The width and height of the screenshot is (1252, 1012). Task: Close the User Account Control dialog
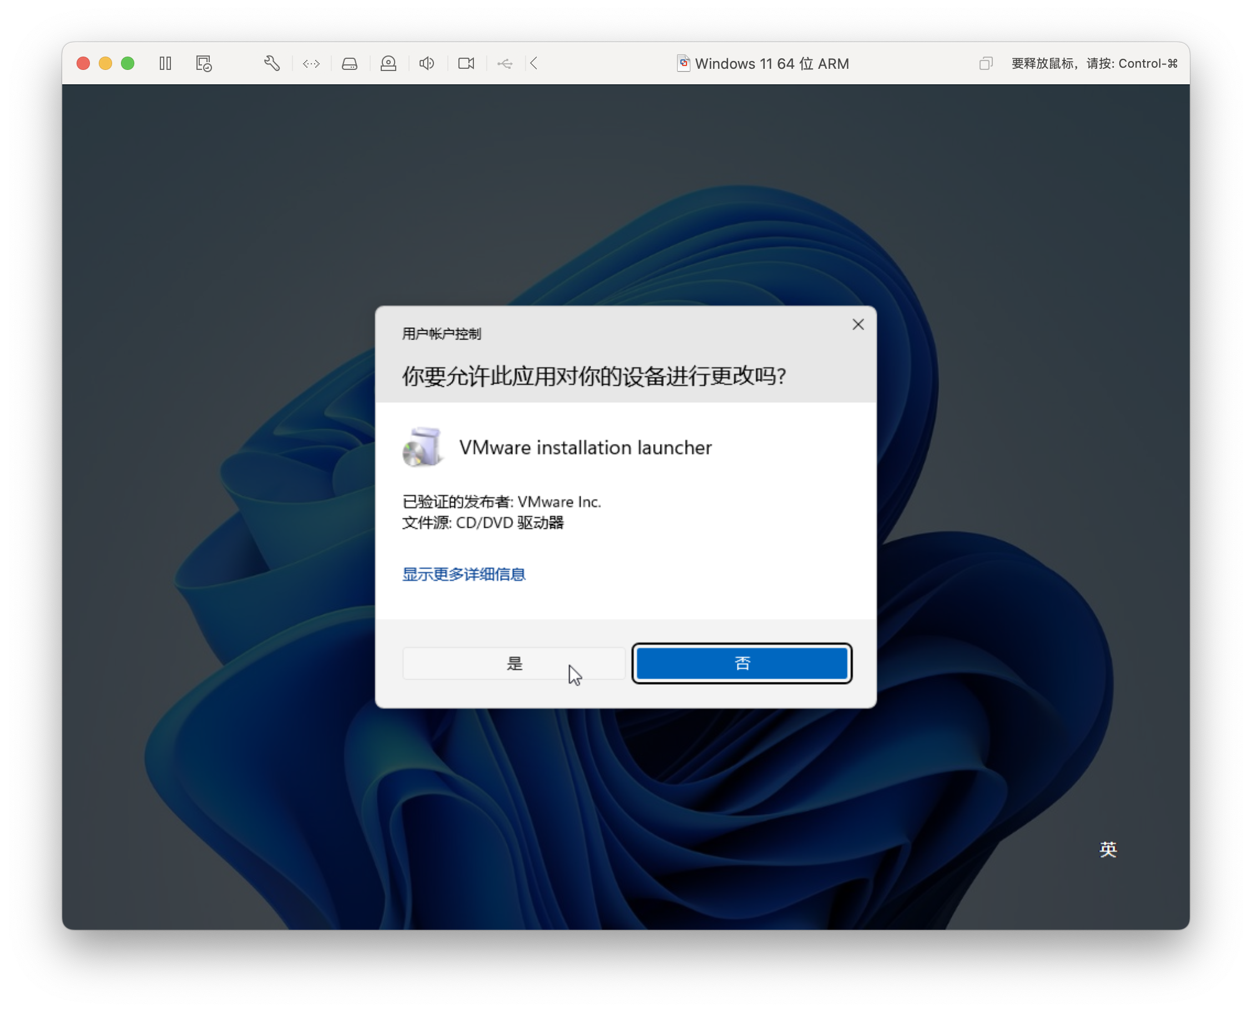[x=858, y=325]
